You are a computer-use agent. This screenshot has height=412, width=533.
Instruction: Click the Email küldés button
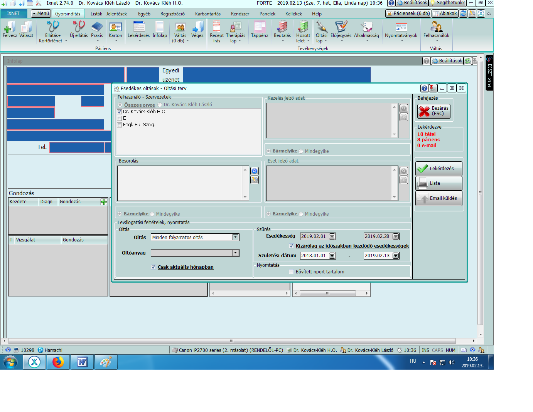click(x=439, y=198)
